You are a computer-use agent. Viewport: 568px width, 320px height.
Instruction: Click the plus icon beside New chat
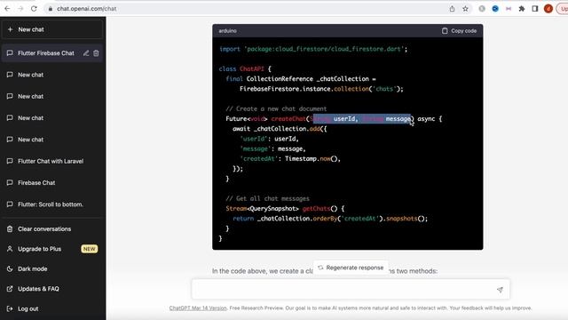coord(10,29)
